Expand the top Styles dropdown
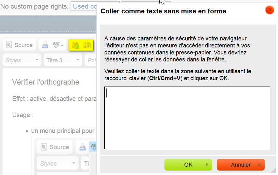Screen dimensions: 278x175 [22, 60]
